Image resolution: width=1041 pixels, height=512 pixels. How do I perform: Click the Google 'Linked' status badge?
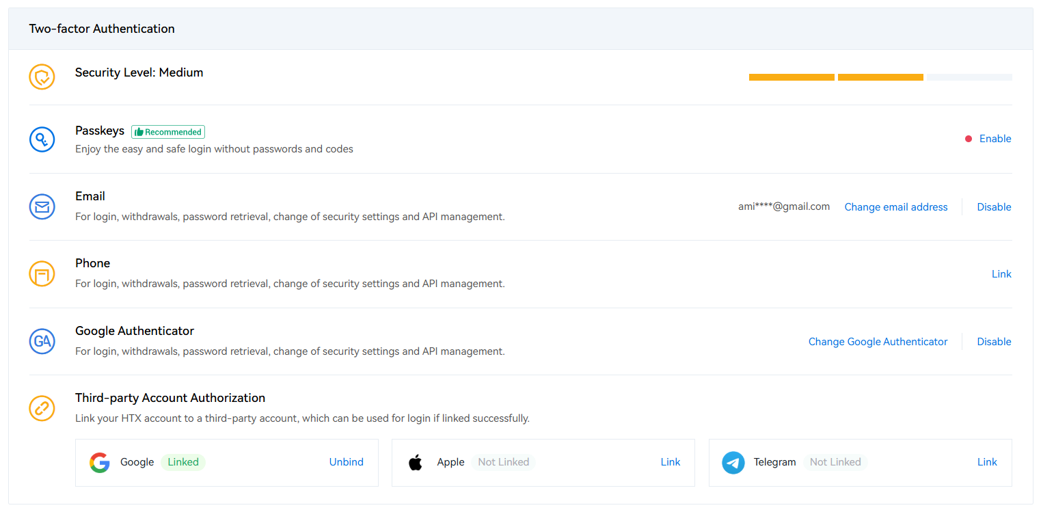(x=183, y=462)
